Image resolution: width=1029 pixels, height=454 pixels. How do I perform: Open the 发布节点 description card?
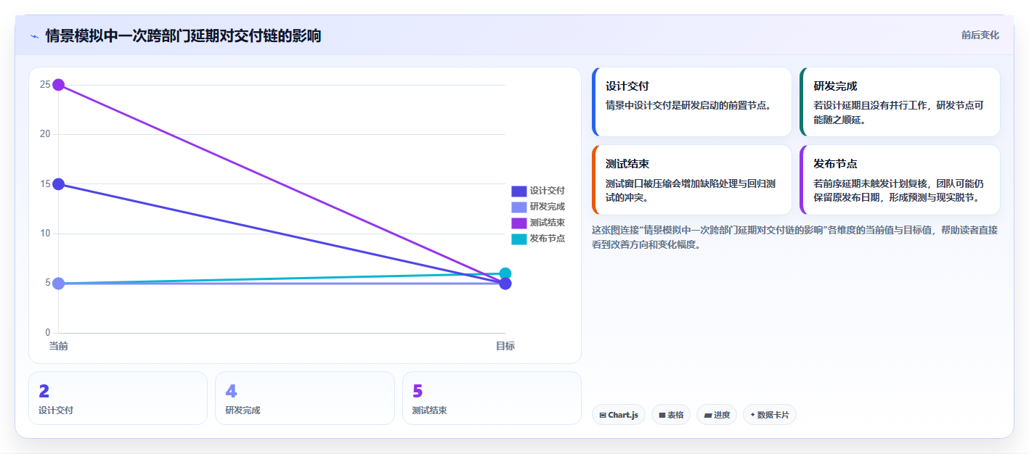point(900,180)
